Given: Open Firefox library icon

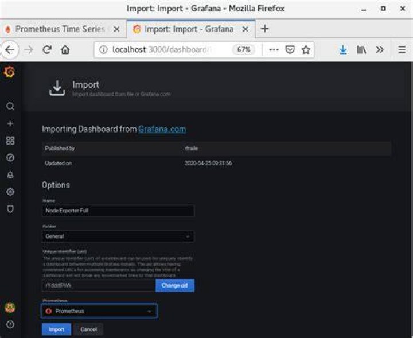Looking at the screenshot, I should [x=361, y=50].
